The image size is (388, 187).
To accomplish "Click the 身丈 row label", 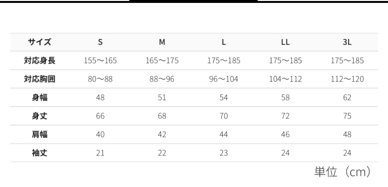I will click(40, 116).
